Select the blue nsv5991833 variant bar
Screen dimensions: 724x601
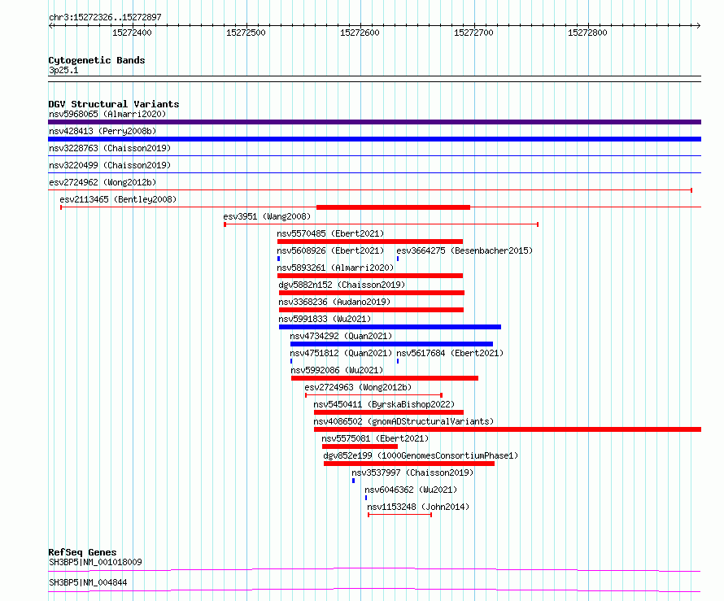tap(390, 327)
